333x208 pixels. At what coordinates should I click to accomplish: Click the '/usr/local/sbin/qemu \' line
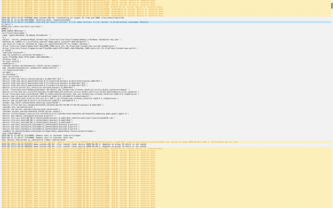tap(14, 33)
